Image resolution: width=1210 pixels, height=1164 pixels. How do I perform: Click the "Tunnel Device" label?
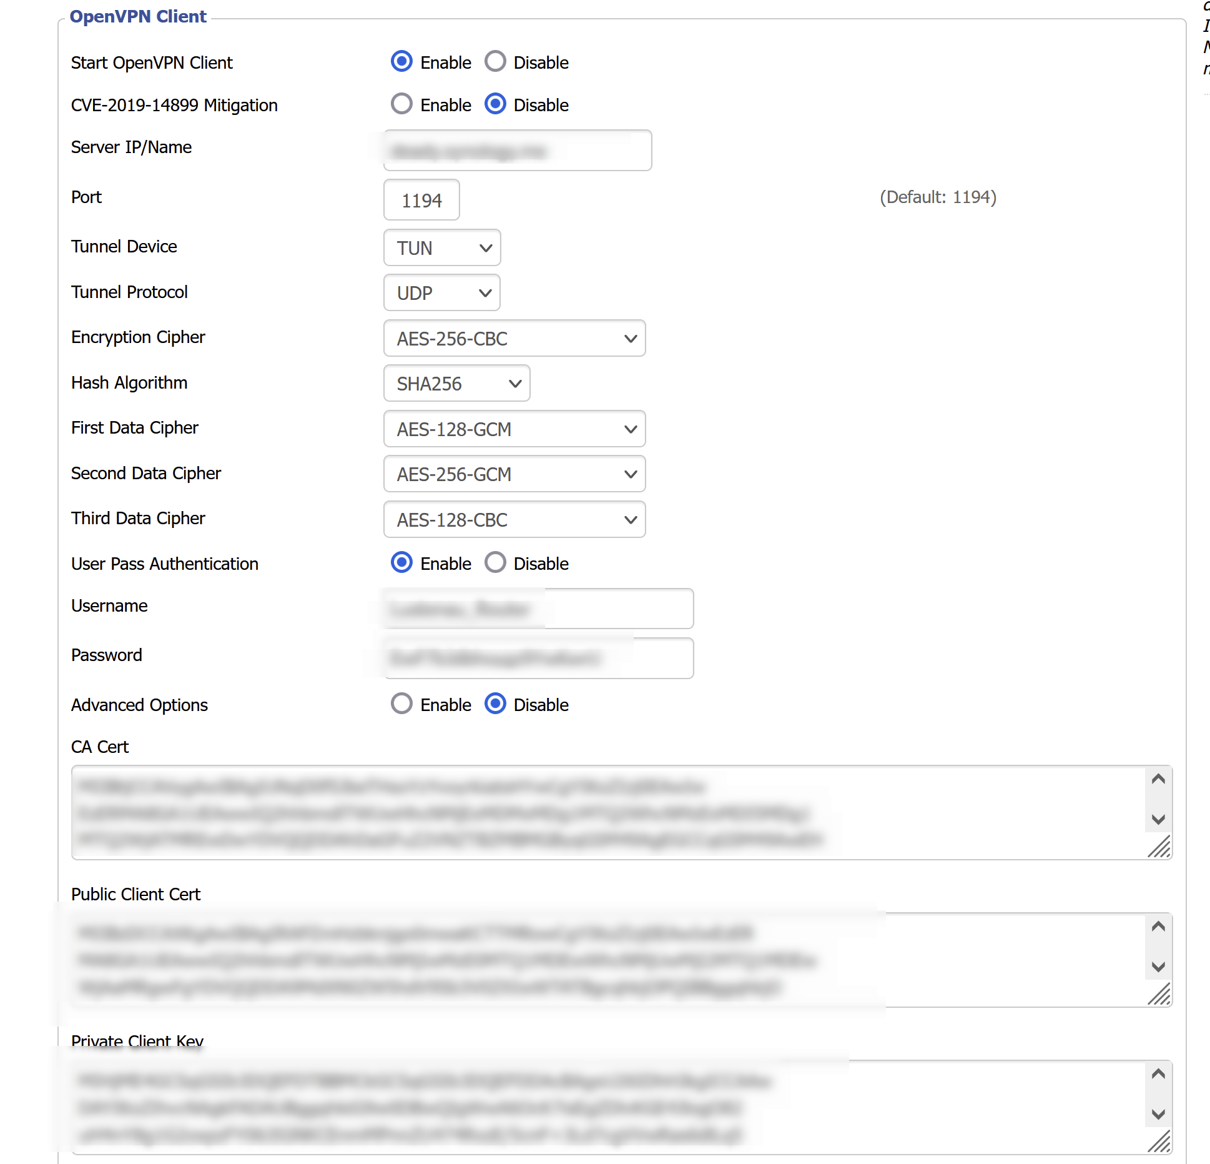(x=124, y=246)
